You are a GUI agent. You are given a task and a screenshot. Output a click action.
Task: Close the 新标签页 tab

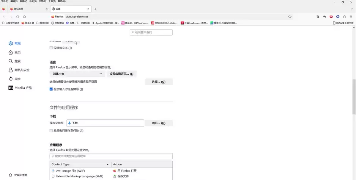click(x=47, y=9)
